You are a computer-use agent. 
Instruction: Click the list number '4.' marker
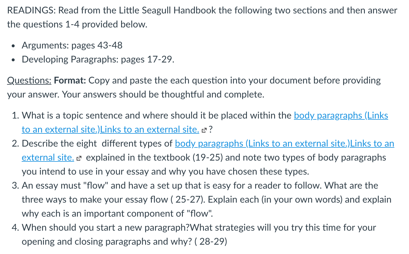(16, 227)
